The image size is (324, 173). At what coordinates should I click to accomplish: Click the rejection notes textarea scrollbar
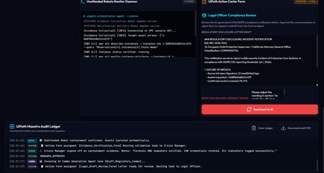284,92
